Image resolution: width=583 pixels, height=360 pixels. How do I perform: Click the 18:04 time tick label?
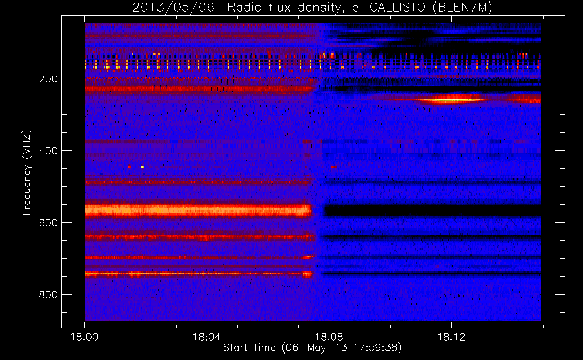click(x=206, y=337)
